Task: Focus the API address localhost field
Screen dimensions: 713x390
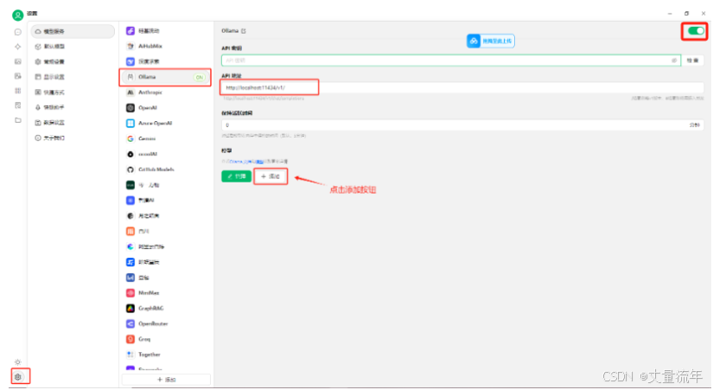Action: tap(462, 87)
